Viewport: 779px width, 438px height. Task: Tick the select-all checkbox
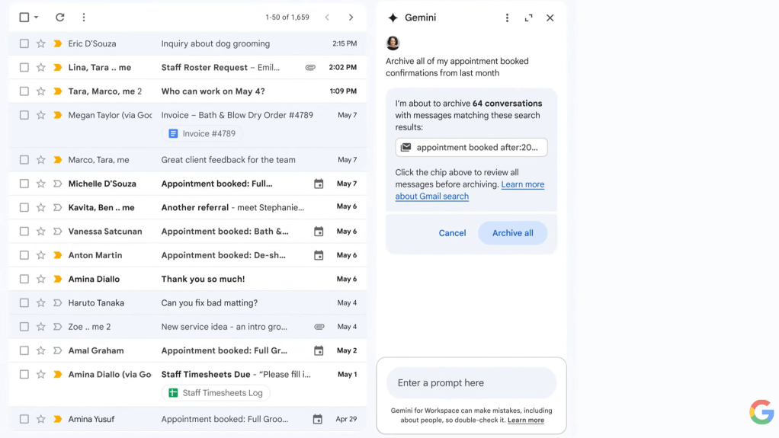[24, 18]
